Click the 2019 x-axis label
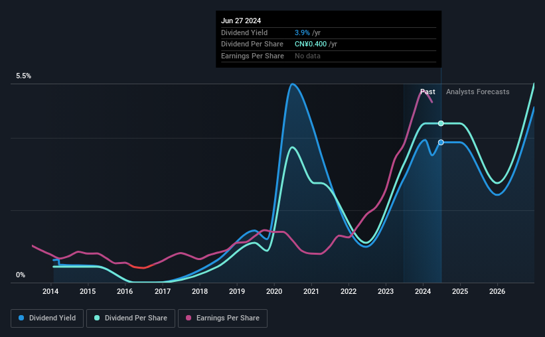This screenshot has width=545, height=337. tap(237, 291)
